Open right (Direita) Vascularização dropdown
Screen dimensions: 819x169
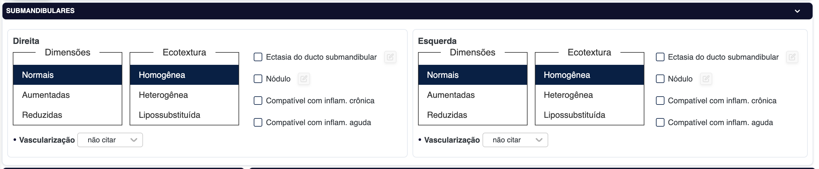point(110,140)
